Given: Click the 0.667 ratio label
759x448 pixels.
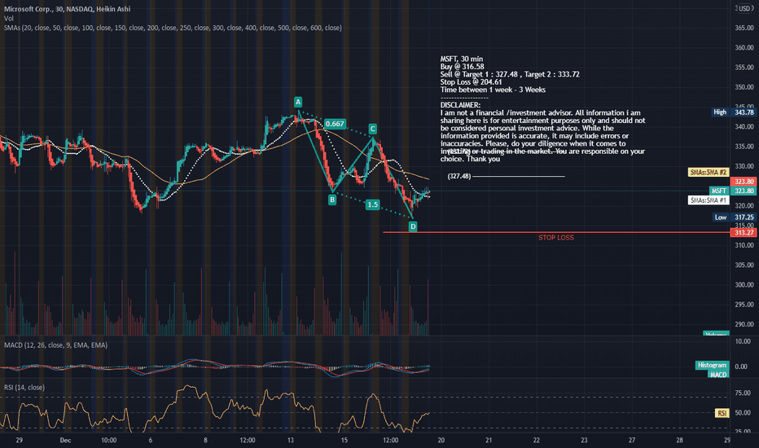Looking at the screenshot, I should (x=335, y=124).
